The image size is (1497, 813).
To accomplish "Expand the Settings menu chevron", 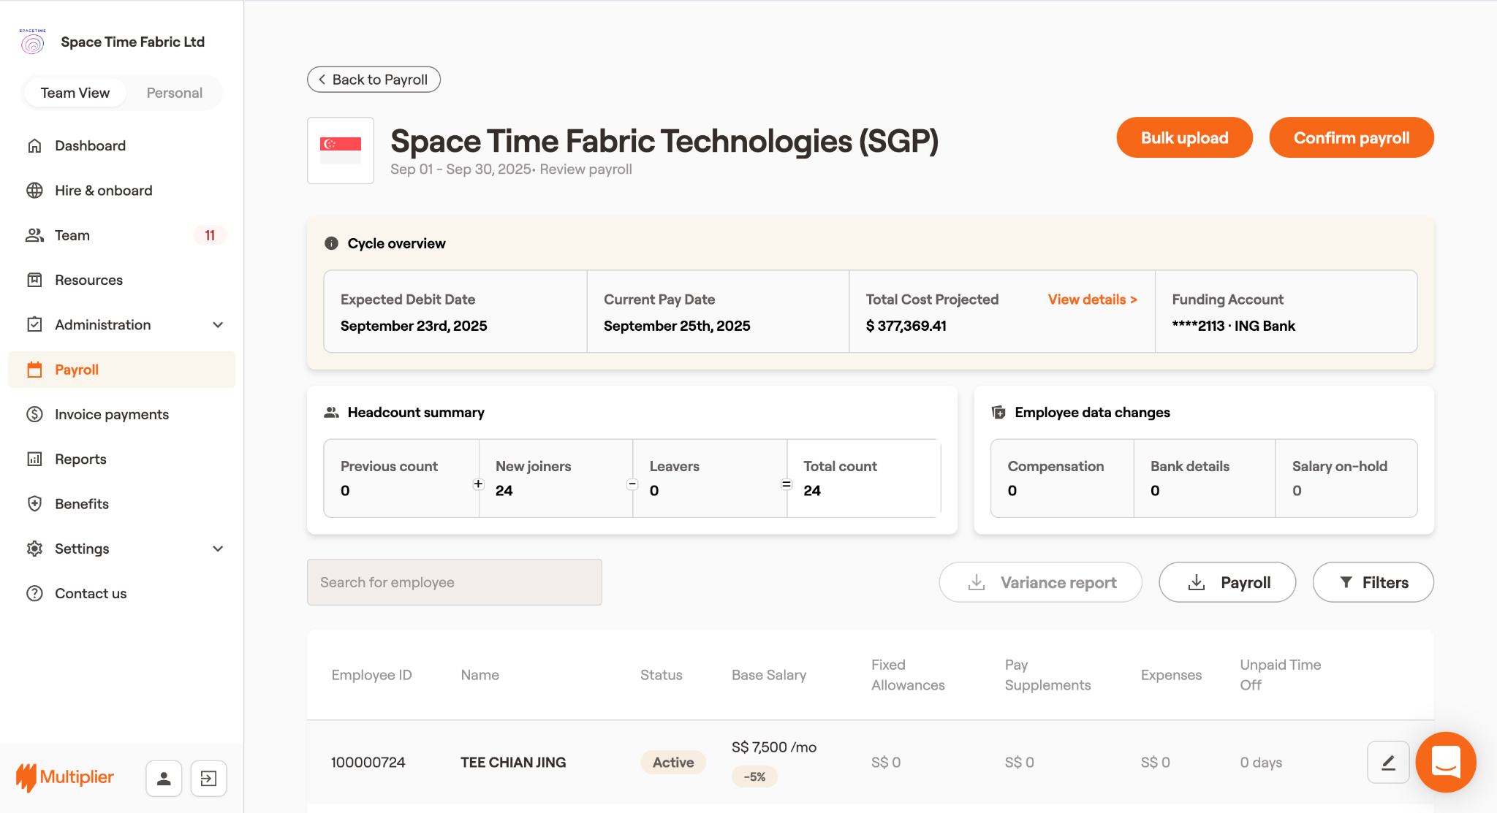I will pyautogui.click(x=218, y=549).
